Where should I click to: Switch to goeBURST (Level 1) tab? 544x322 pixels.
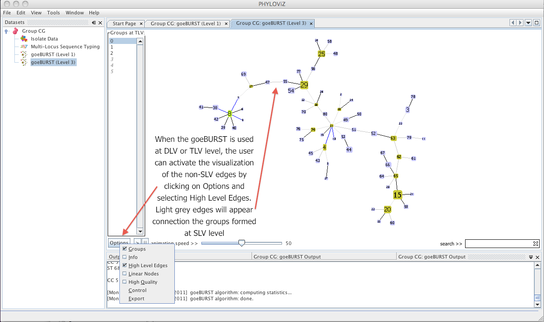[186, 23]
